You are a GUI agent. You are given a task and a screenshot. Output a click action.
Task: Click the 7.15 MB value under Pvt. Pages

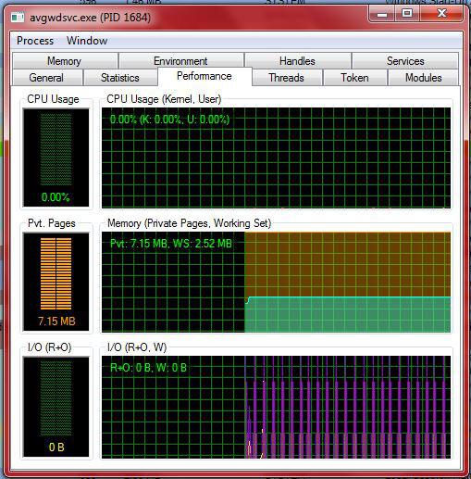click(56, 321)
